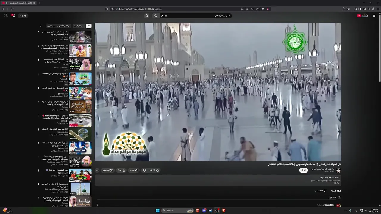Go to the YouTube home logo
The image size is (381, 214).
(363, 15)
